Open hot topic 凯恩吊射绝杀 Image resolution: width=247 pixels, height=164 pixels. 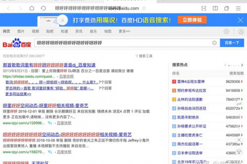(188, 117)
